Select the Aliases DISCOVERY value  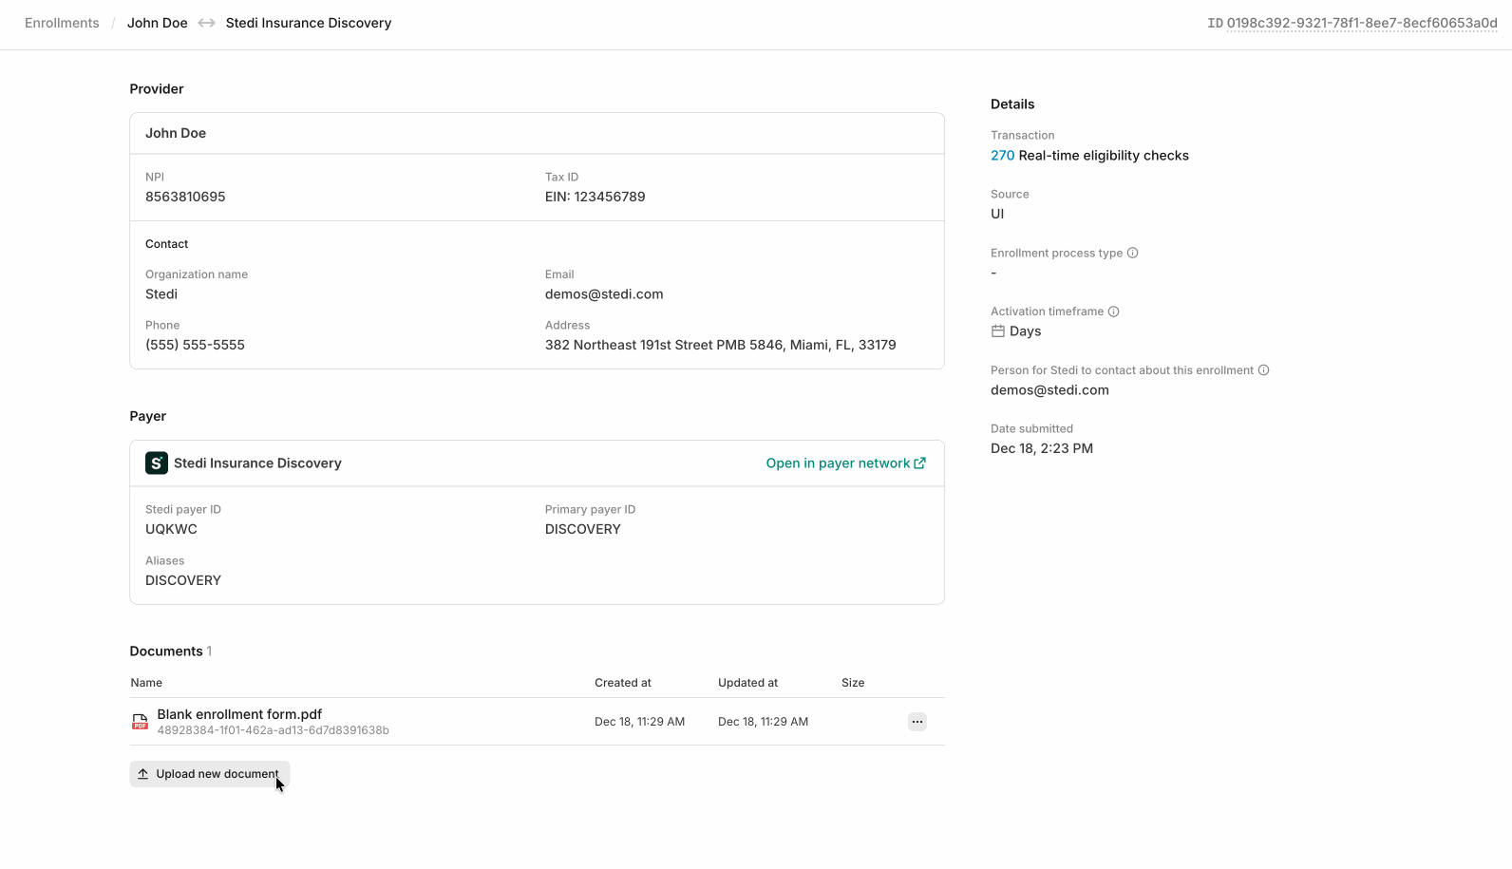(183, 580)
